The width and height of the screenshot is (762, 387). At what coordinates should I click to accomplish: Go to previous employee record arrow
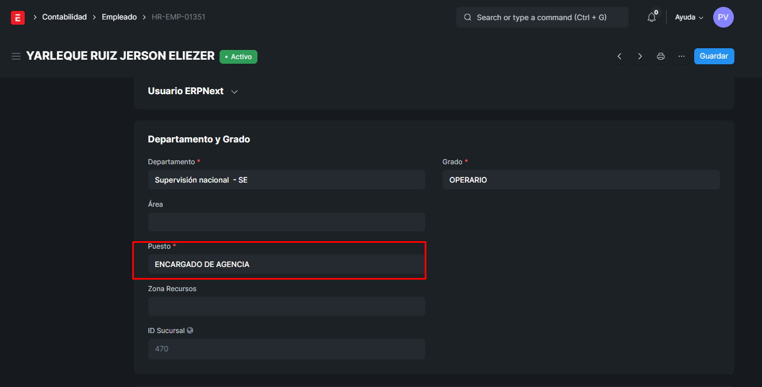click(619, 56)
